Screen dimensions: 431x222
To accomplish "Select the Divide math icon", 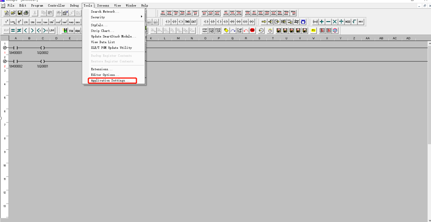I will click(341, 22).
